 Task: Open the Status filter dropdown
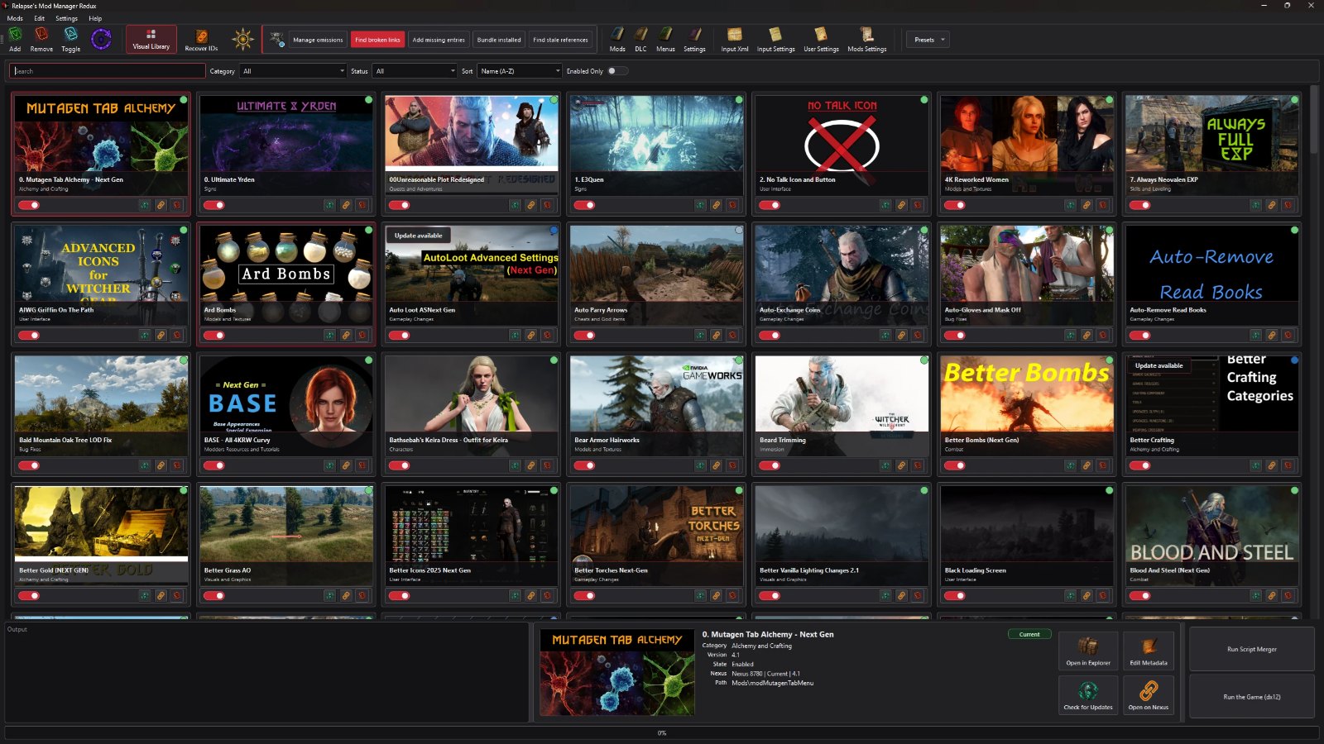tap(415, 71)
